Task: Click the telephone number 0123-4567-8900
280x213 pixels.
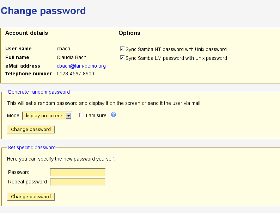Action: pos(75,74)
